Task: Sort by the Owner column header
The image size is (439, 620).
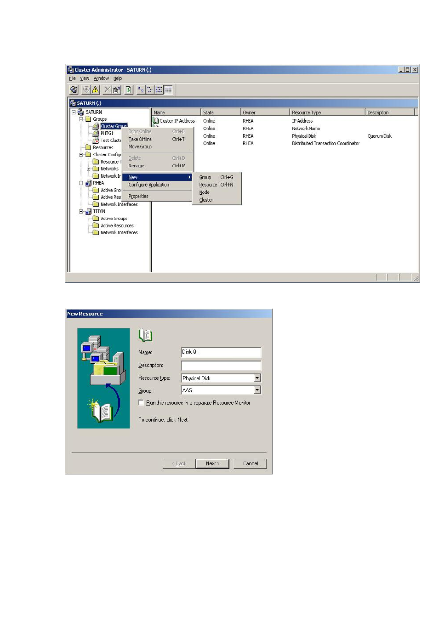Action: pos(265,113)
